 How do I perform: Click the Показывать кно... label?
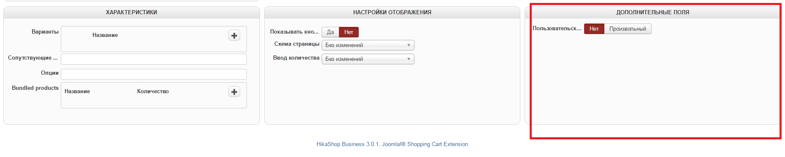click(x=294, y=31)
